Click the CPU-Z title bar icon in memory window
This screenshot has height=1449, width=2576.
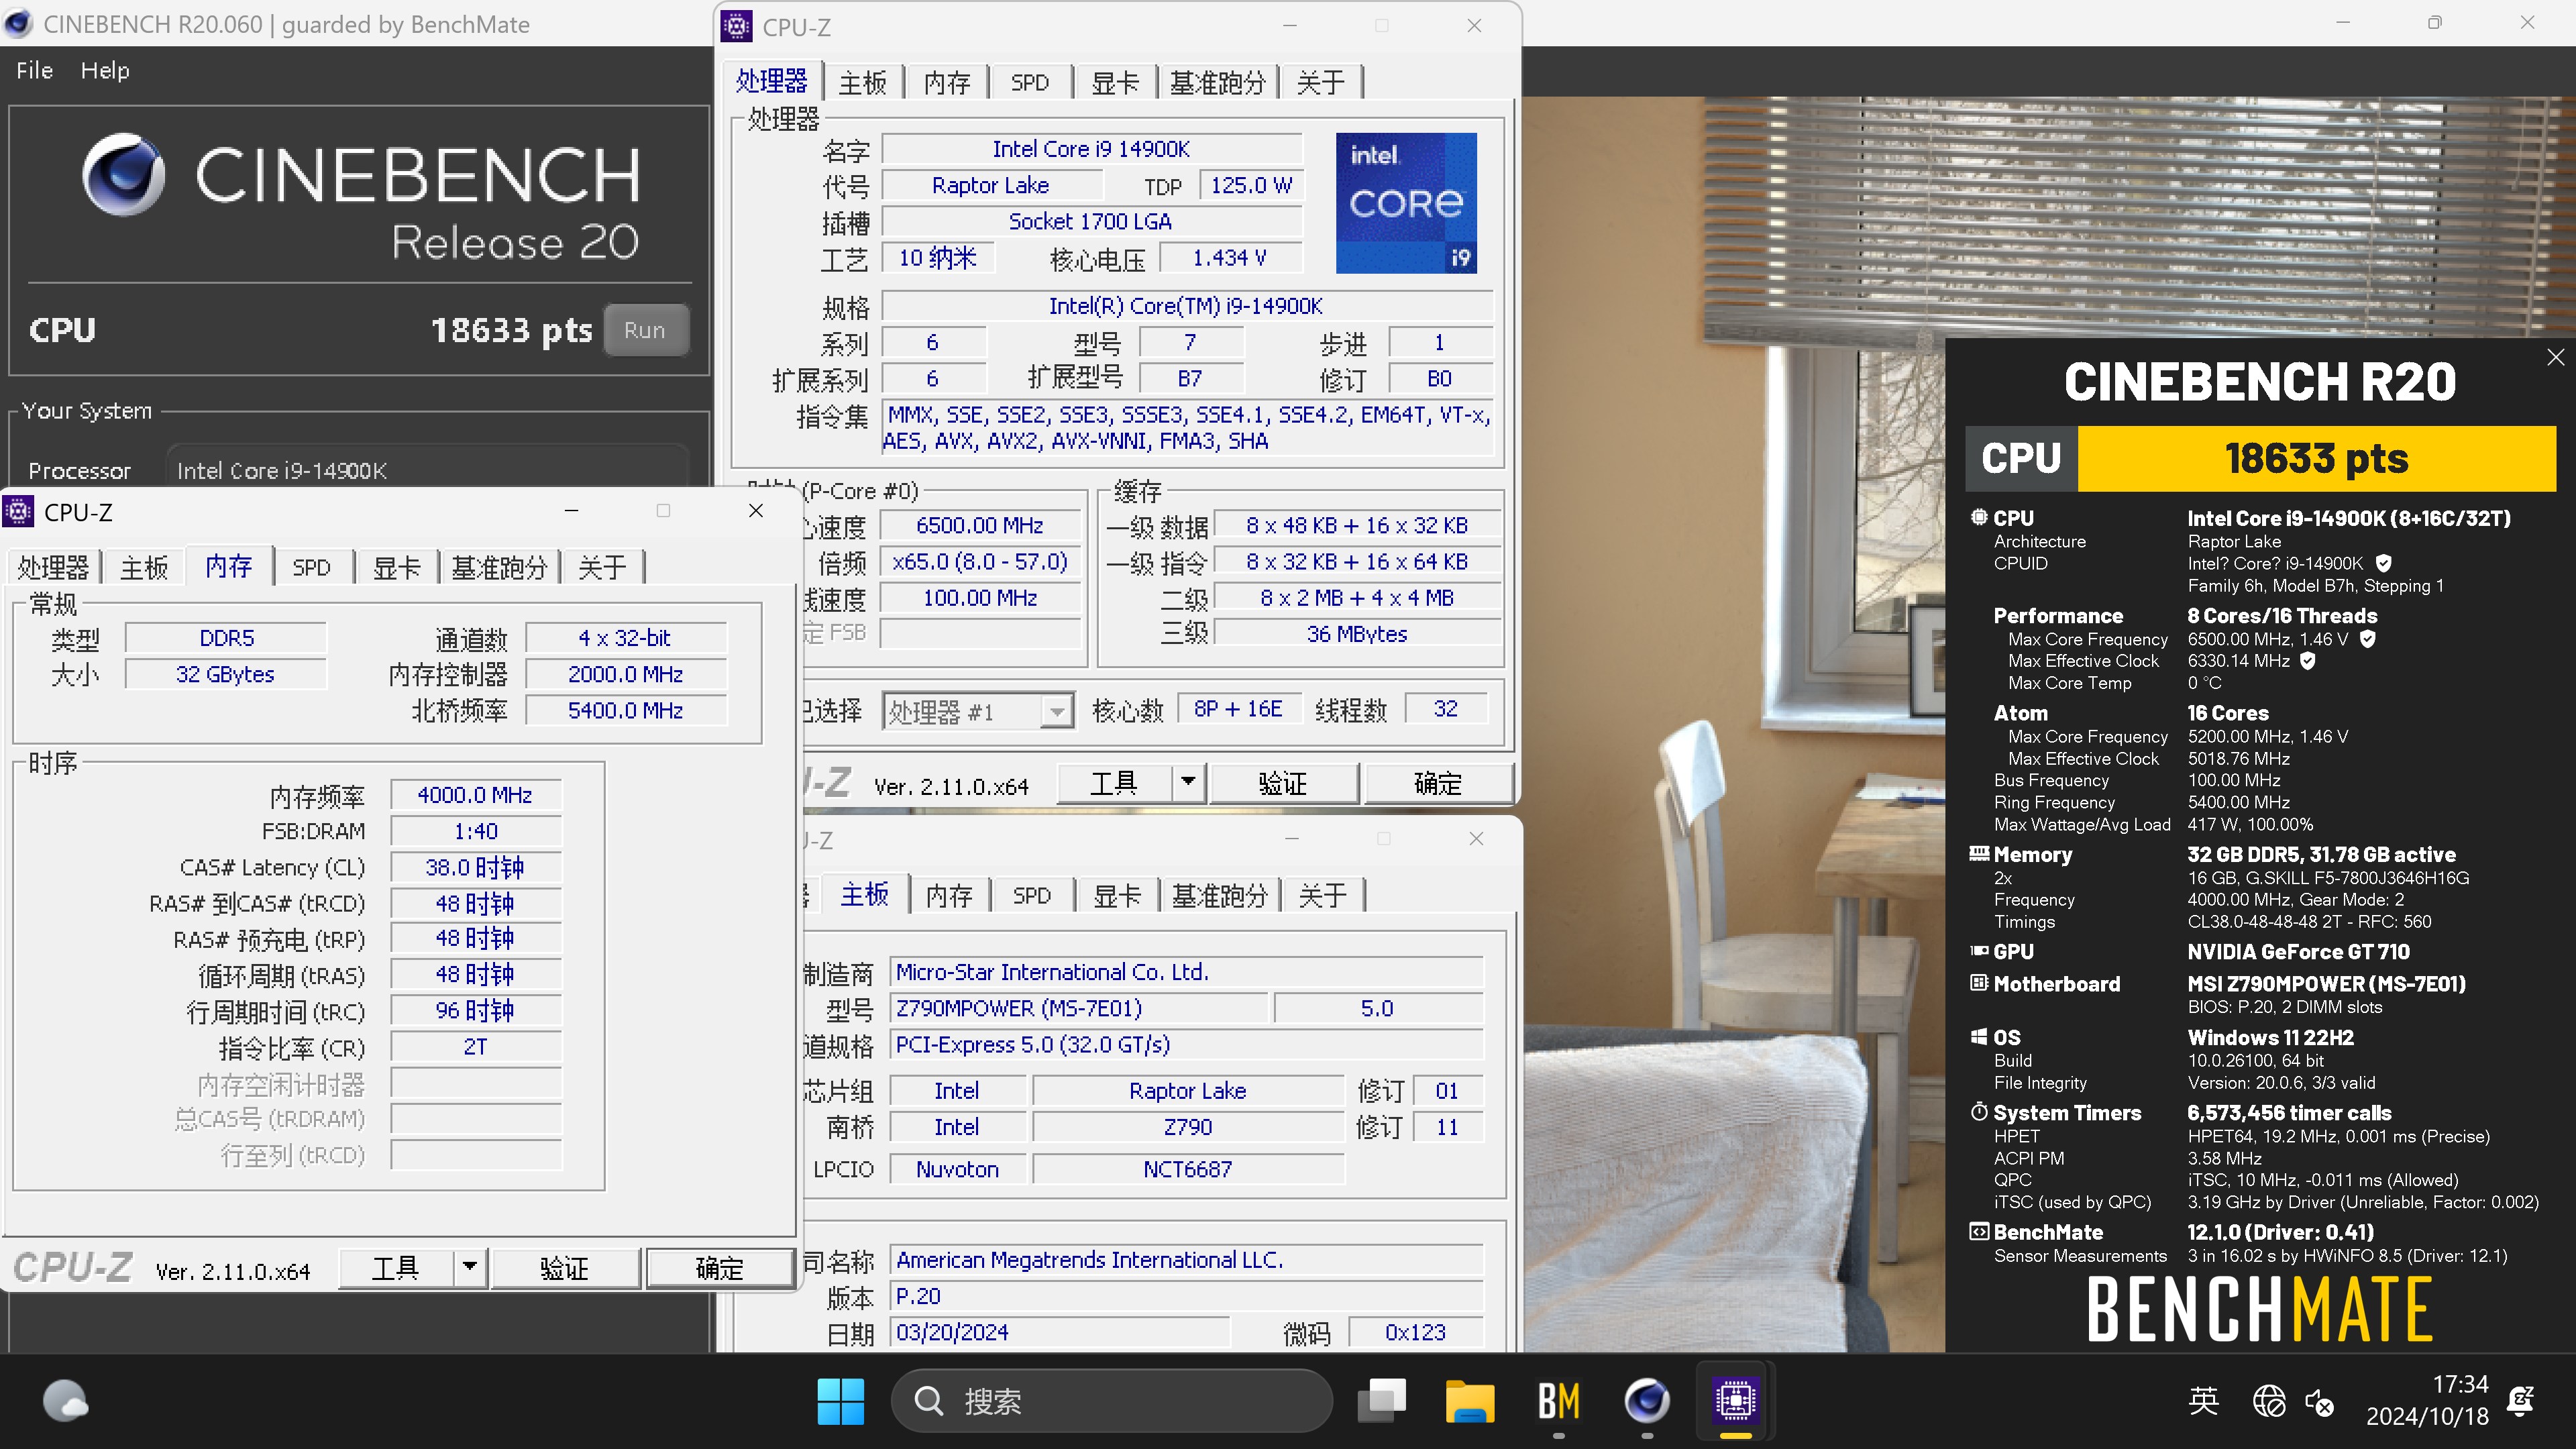pos(18,511)
